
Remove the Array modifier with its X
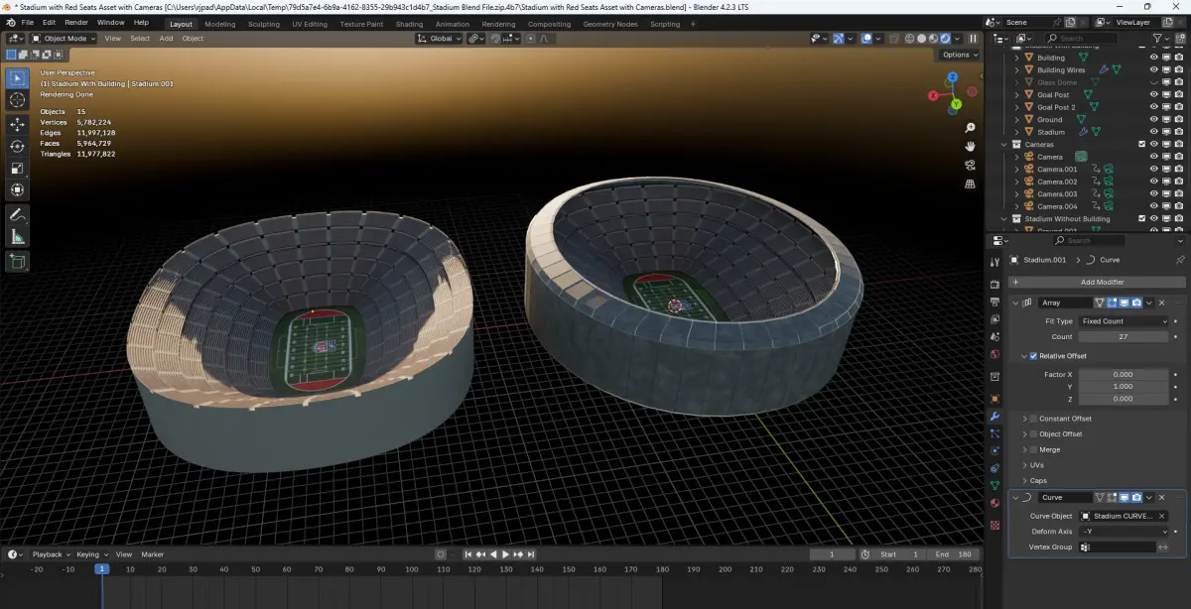pos(1162,303)
